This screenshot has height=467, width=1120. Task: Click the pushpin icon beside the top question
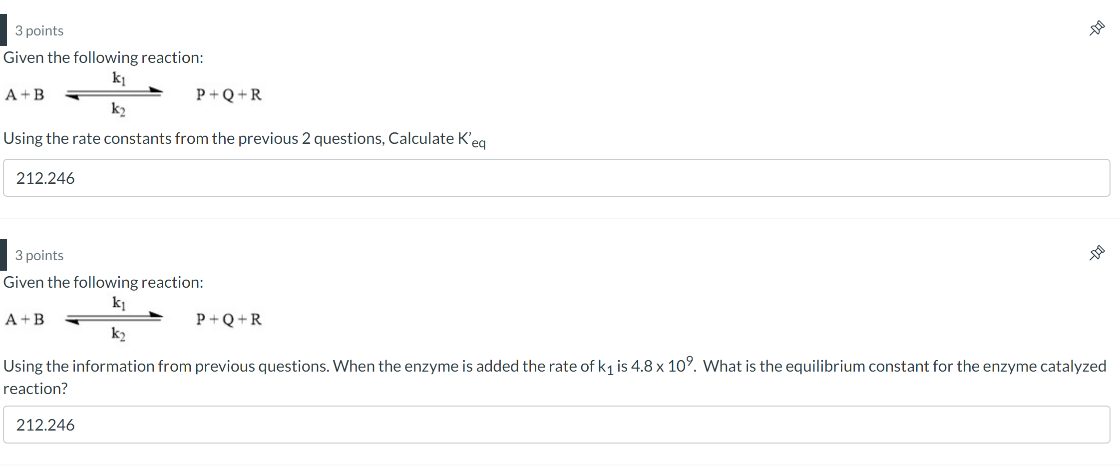1097,28
